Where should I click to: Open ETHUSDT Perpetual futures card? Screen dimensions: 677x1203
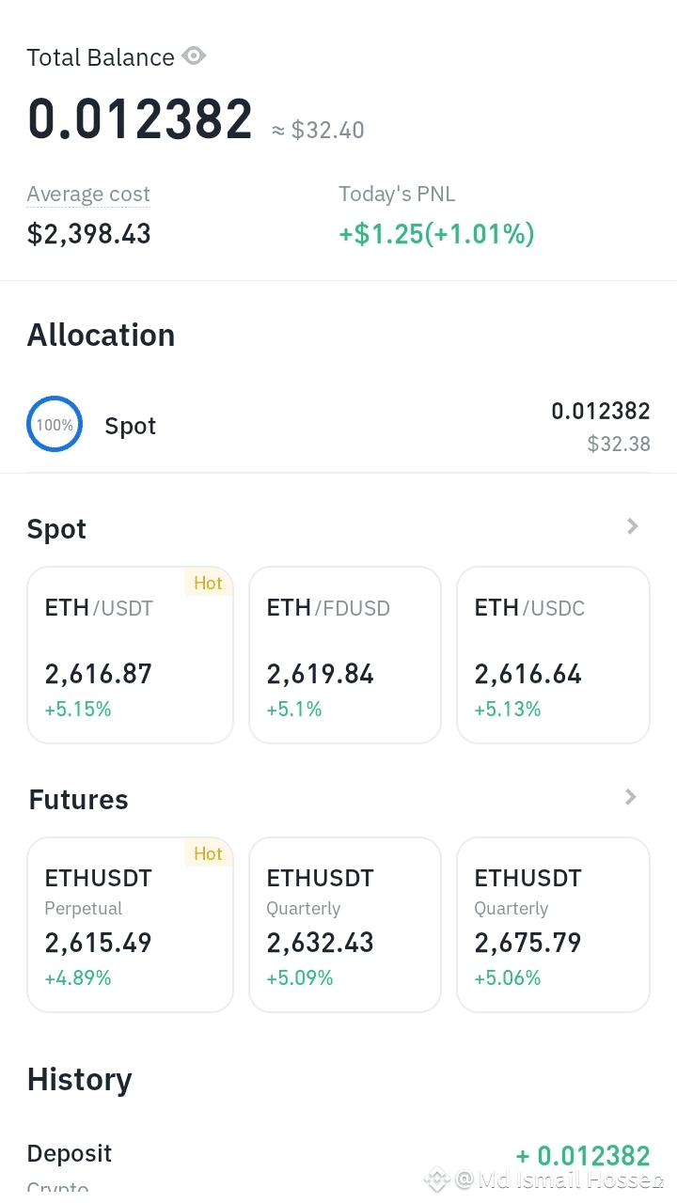[x=130, y=925]
